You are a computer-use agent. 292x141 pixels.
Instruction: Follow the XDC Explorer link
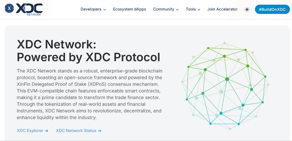coord(32,131)
